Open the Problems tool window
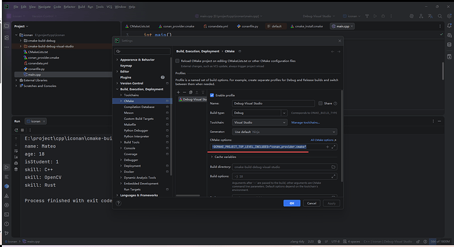 point(7,224)
